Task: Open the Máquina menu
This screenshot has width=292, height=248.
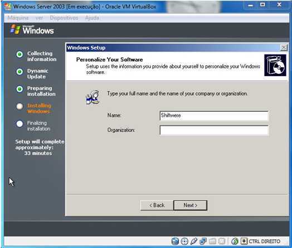Action: click(18, 18)
